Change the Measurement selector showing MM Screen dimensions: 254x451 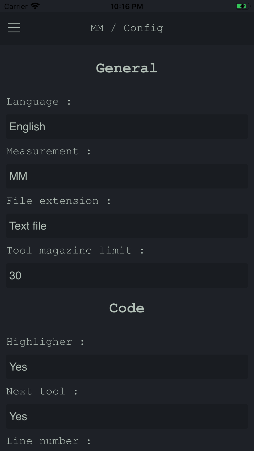[x=127, y=176]
